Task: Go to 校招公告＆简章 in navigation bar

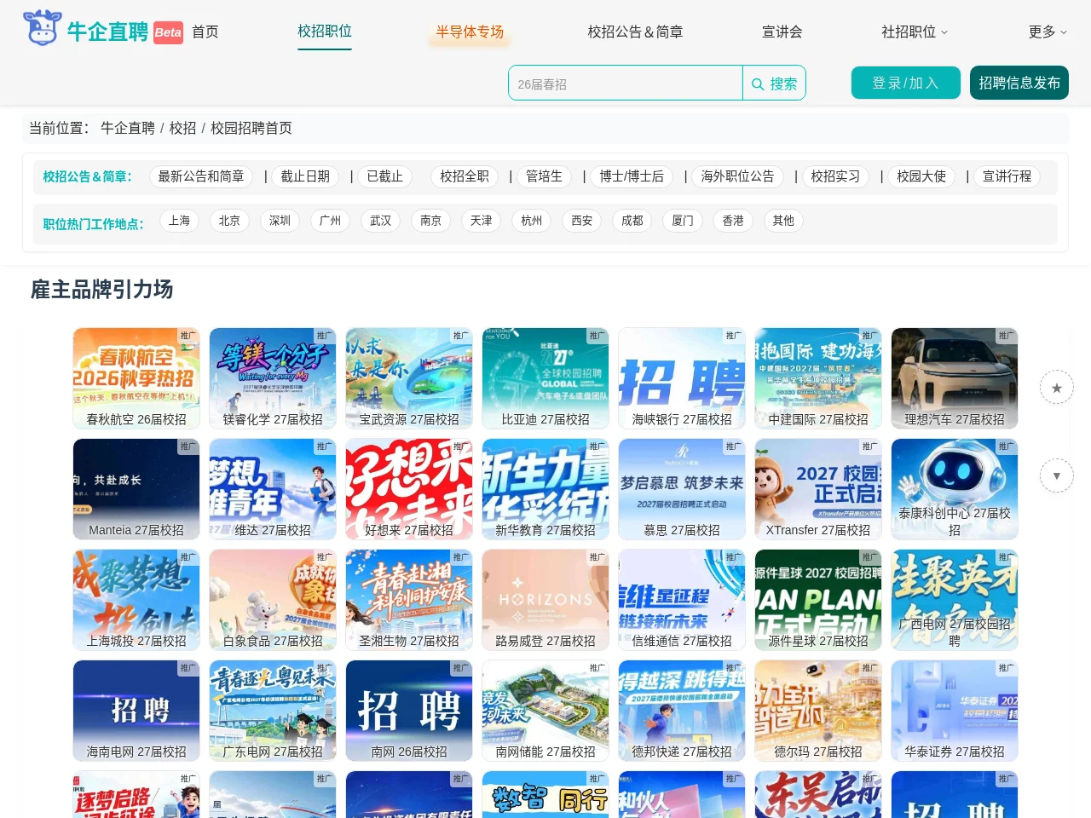Action: click(x=635, y=32)
